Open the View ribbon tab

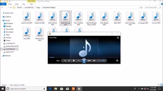tap(24, 4)
